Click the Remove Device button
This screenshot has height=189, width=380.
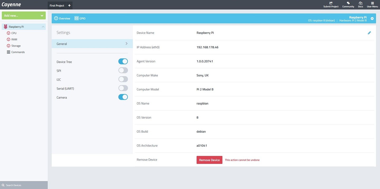click(x=210, y=160)
